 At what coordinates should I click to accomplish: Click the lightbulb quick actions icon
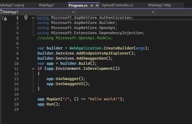(x=26, y=18)
